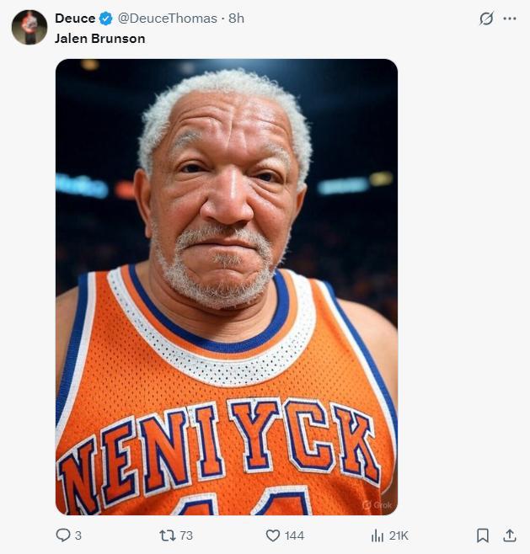Viewport: 530px width, 554px height.
Task: Click the repost count of 73
Action: click(x=186, y=535)
